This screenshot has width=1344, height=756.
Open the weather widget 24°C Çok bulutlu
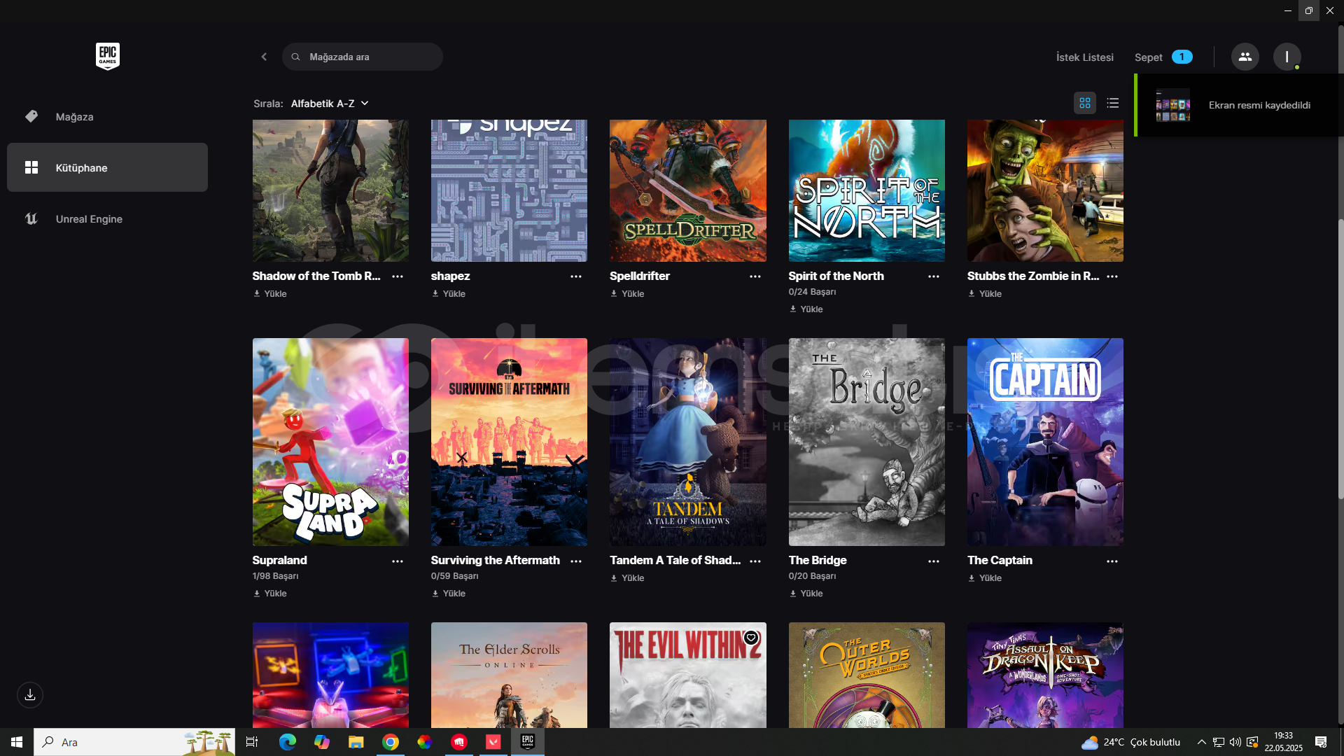(1130, 742)
